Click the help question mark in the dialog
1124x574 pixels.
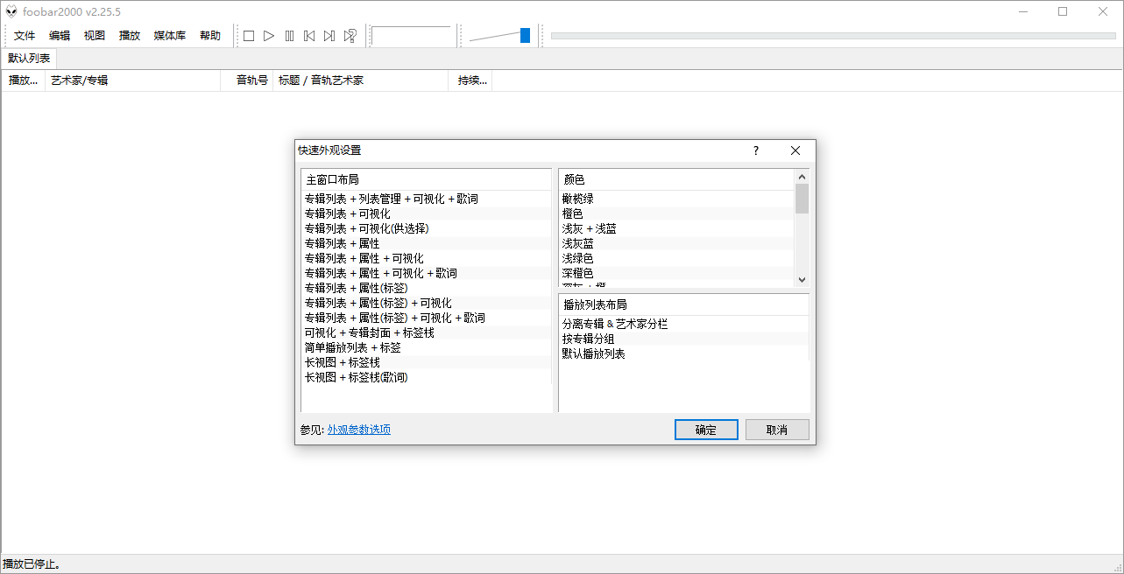click(755, 150)
